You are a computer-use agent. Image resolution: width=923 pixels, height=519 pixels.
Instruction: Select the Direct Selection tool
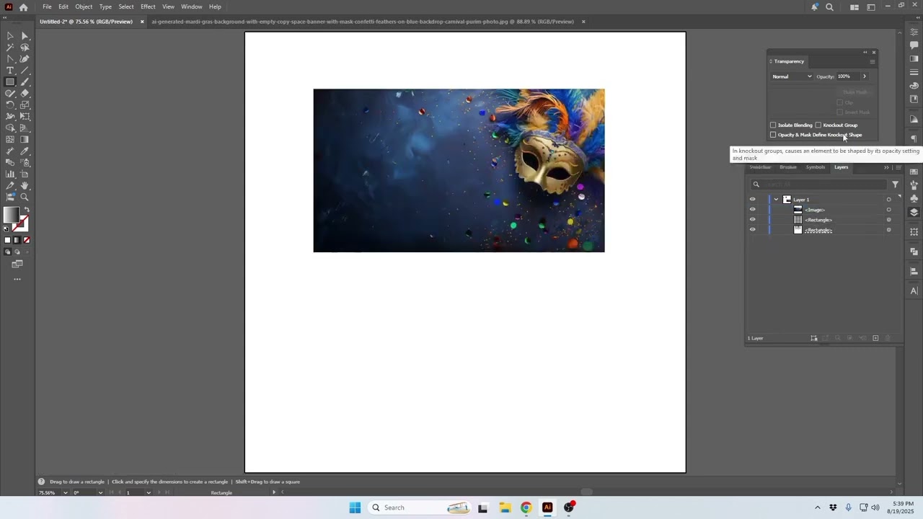coord(25,36)
